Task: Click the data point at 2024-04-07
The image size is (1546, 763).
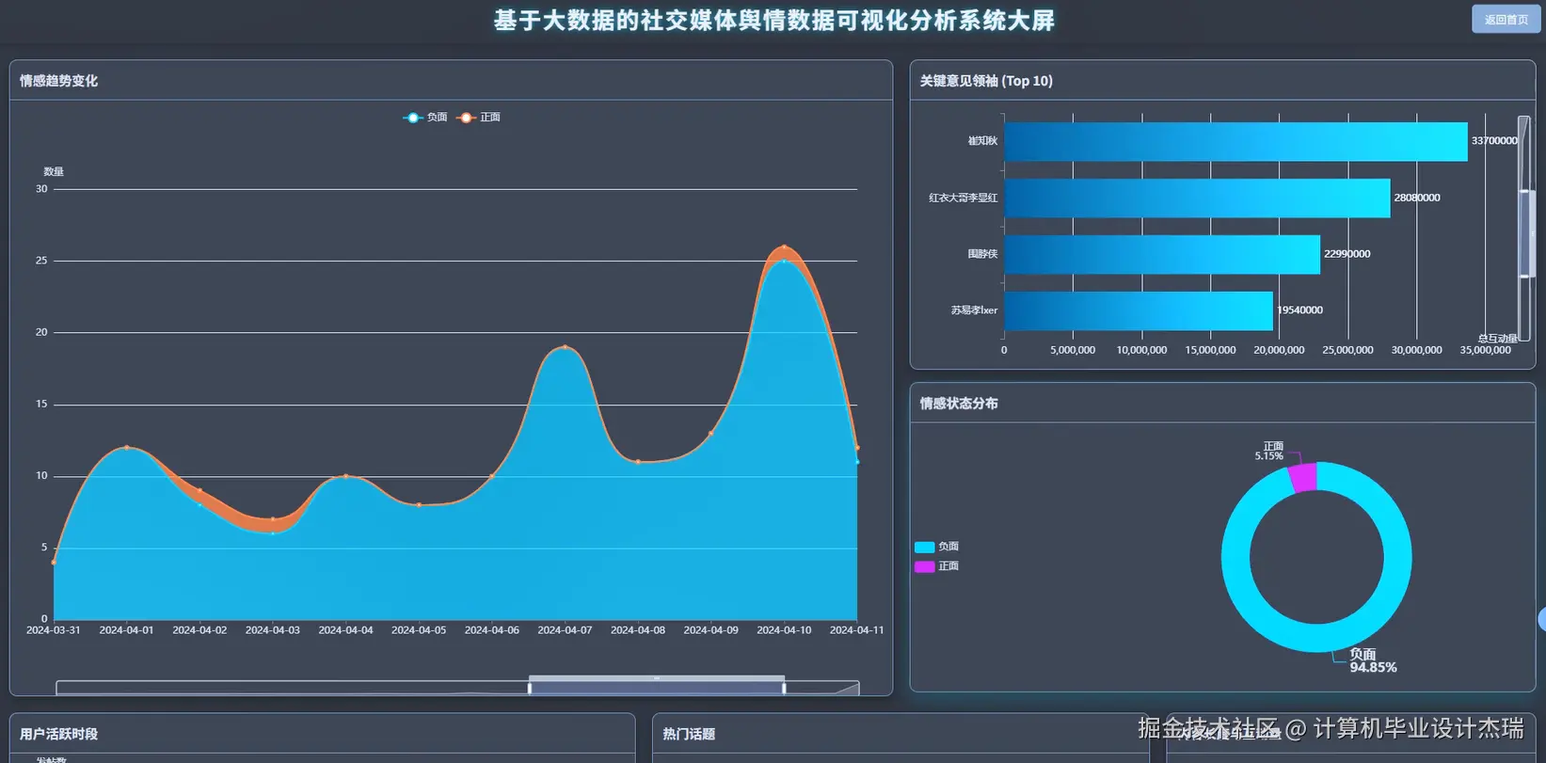Action: [x=565, y=347]
